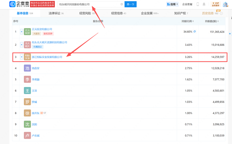Open 浙江恒际实业发展有限公司 link
Screen dimensions: 232x144
click(x=47, y=57)
